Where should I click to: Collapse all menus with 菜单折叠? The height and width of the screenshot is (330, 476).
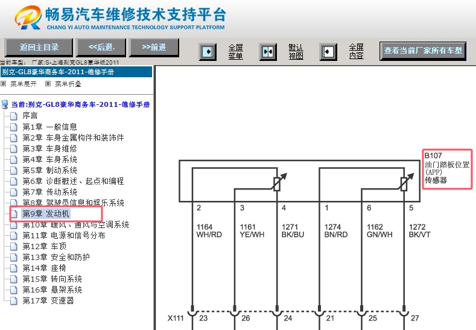tap(68, 84)
